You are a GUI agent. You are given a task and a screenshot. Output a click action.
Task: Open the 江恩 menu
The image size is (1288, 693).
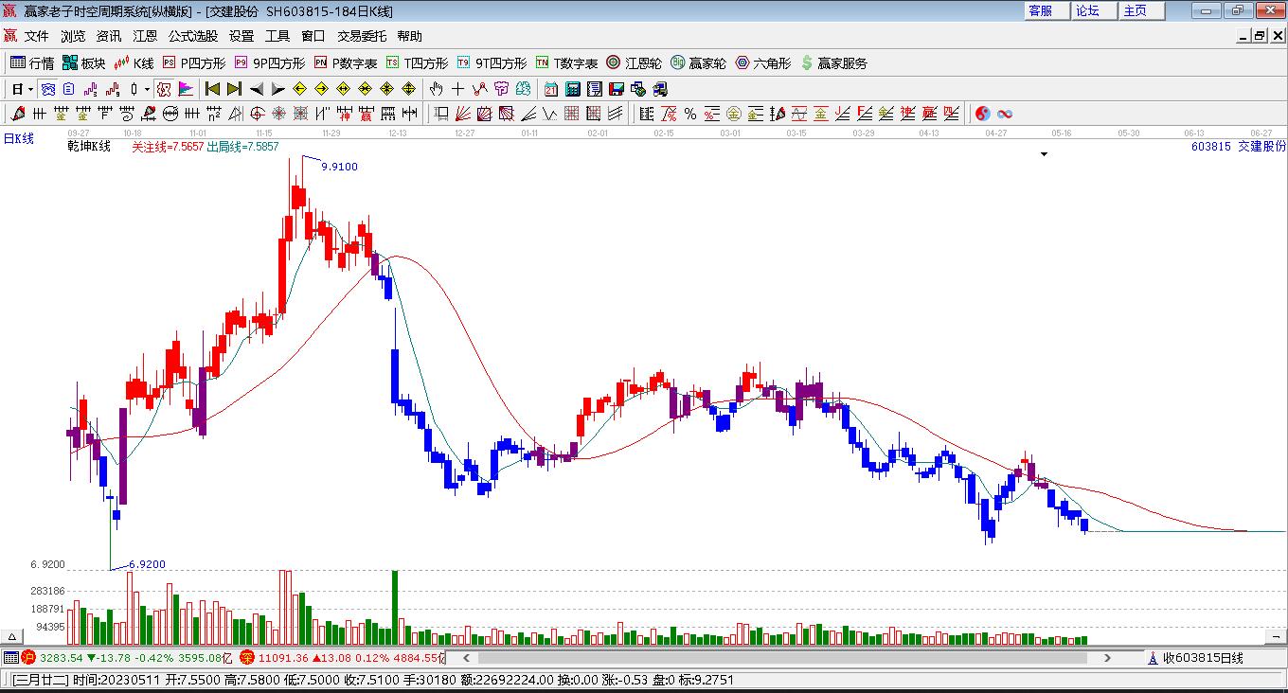click(x=145, y=36)
